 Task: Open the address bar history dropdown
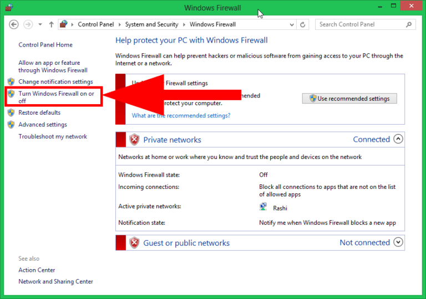click(291, 24)
